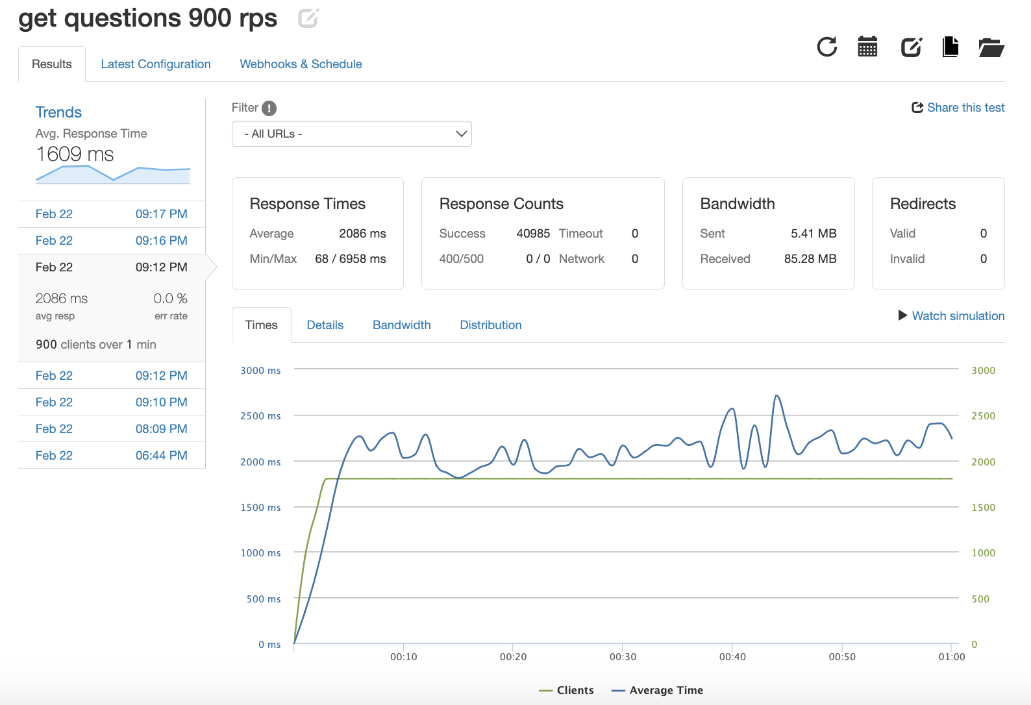Toggle the Average Time legend entry
Viewport: 1031px width, 705px height.
coord(658,690)
